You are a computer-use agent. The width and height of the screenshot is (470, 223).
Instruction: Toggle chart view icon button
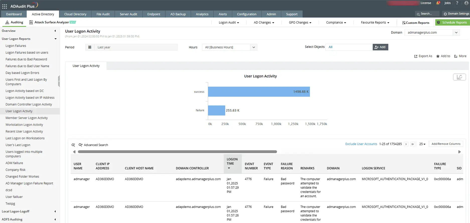[x=459, y=77]
